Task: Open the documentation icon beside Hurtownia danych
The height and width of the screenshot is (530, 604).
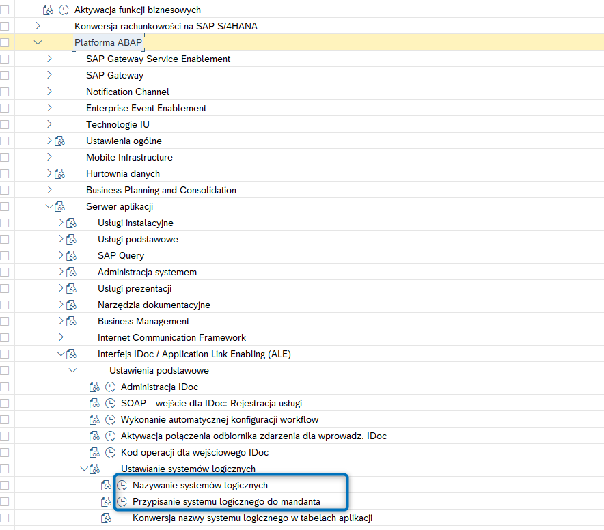Action: tap(59, 173)
